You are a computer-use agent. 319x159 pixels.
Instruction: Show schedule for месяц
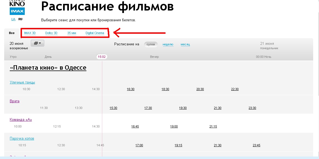pyautogui.click(x=185, y=44)
